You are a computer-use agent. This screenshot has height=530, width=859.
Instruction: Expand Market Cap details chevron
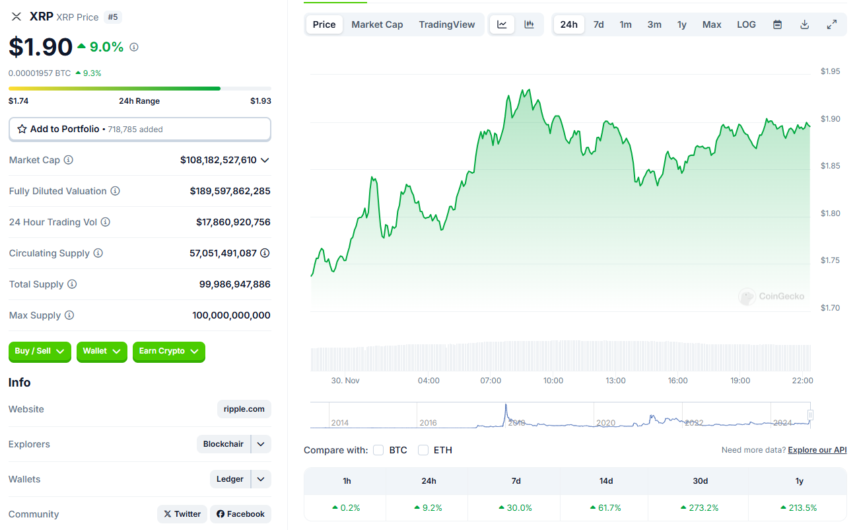click(265, 160)
